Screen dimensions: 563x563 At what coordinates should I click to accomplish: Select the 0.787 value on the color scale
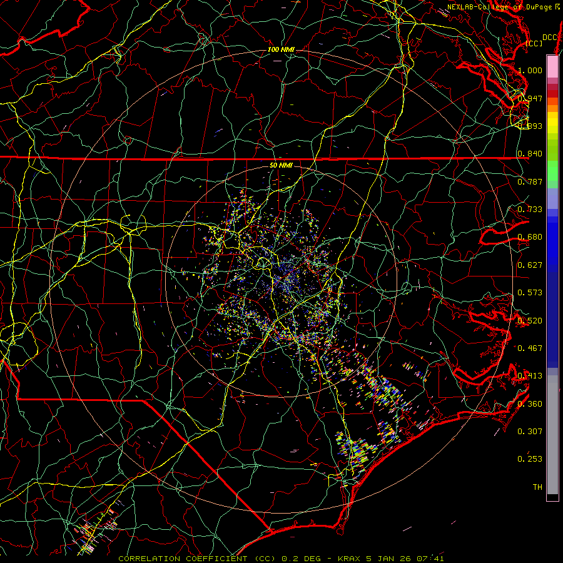pos(530,181)
